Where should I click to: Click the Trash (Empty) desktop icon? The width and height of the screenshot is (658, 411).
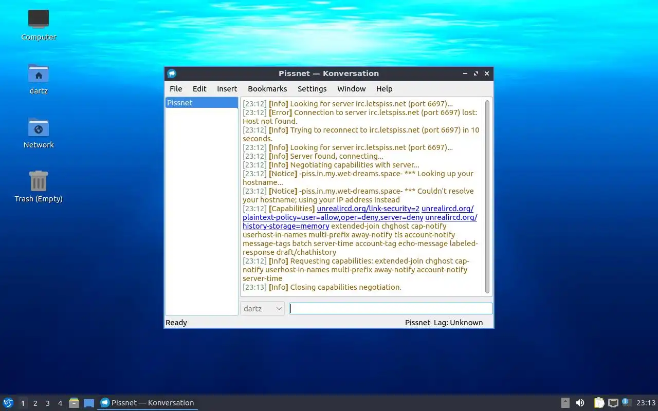click(39, 187)
